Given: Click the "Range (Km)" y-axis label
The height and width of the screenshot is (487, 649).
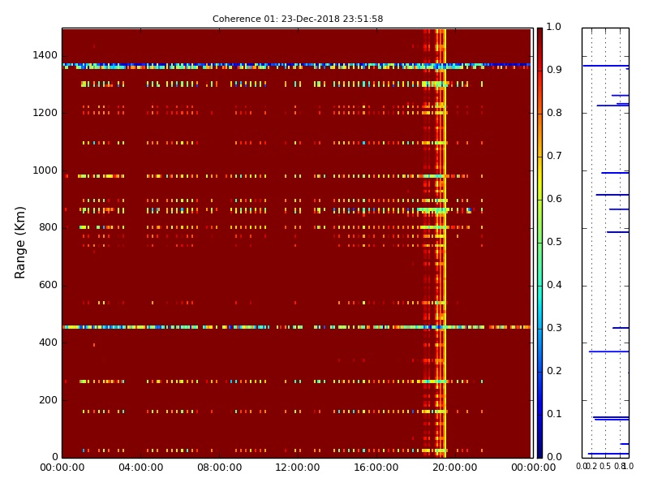Looking at the screenshot, I should coord(20,242).
